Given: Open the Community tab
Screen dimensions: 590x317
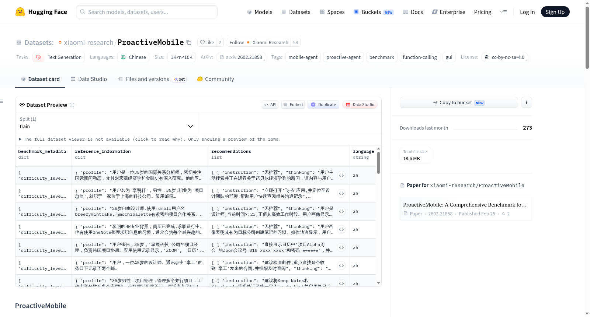Looking at the screenshot, I should click(215, 79).
